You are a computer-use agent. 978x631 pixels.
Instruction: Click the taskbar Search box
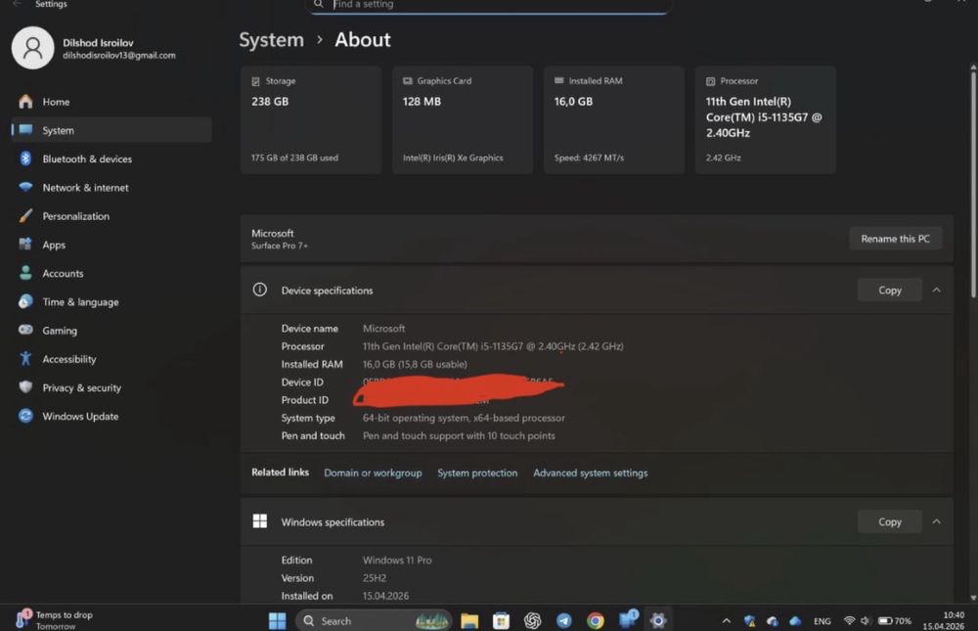[373, 621]
